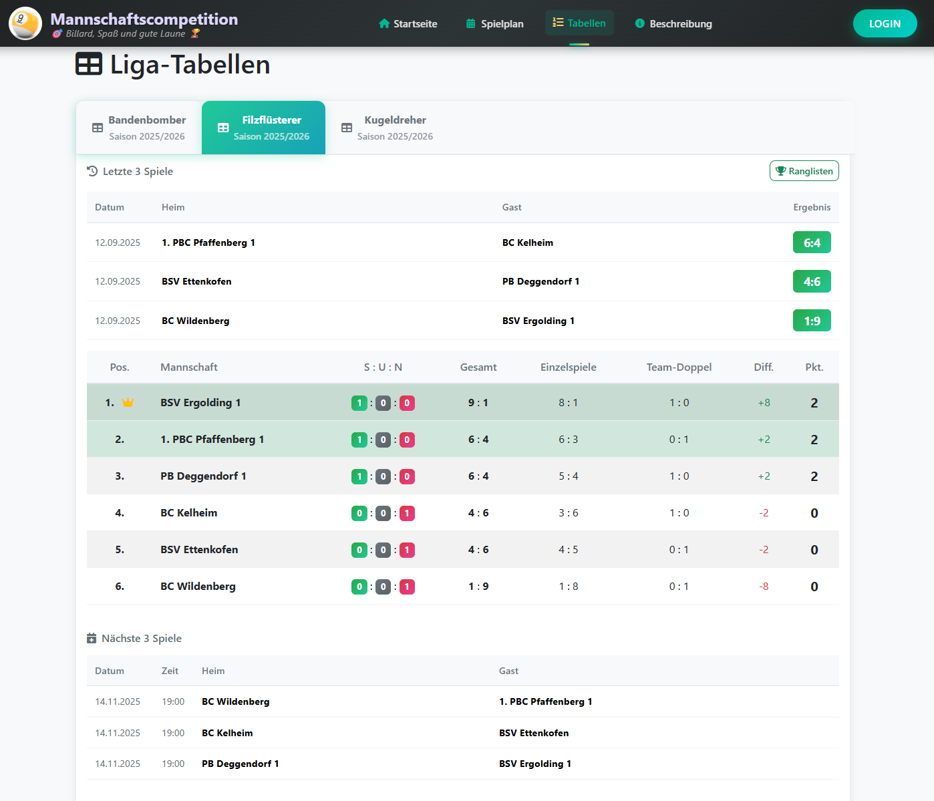The image size is (934, 801).
Task: Click the table icon on Bandenbomber tab
Action: coord(98,128)
